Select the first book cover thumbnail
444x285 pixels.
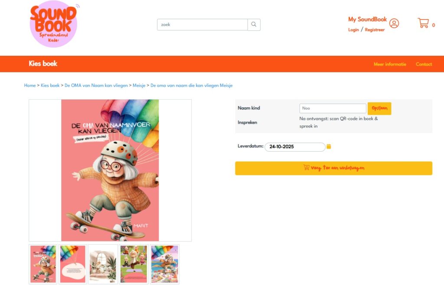43,264
